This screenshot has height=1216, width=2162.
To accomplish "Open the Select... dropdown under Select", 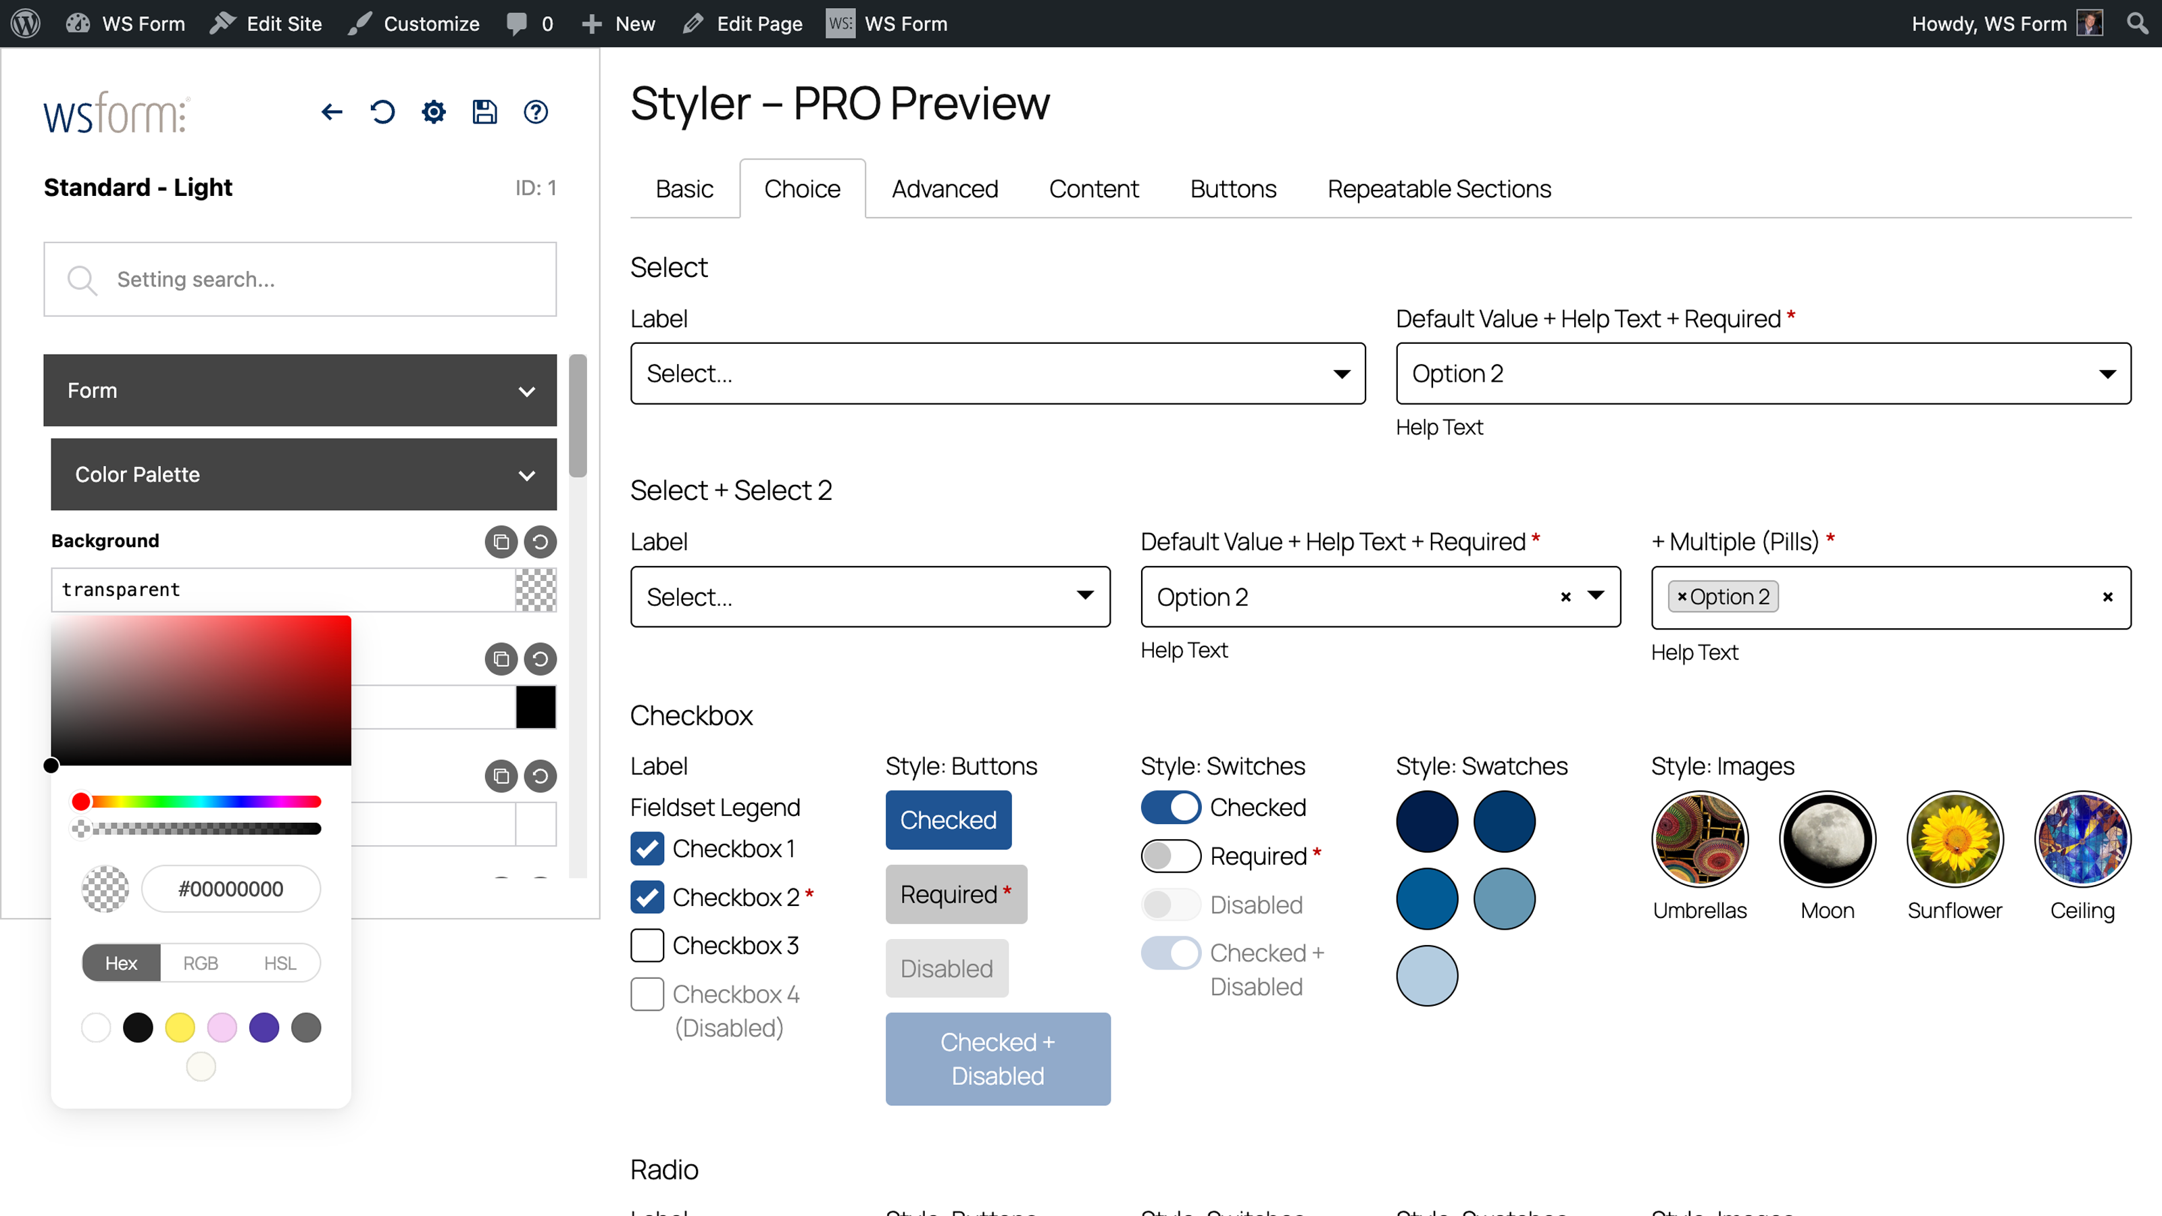I will tap(998, 374).
